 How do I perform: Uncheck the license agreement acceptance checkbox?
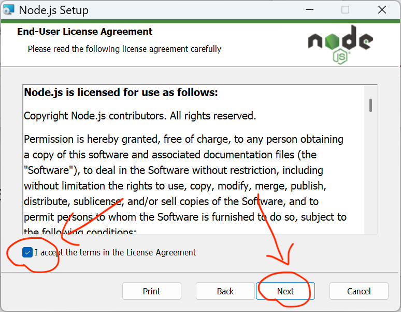(x=27, y=253)
